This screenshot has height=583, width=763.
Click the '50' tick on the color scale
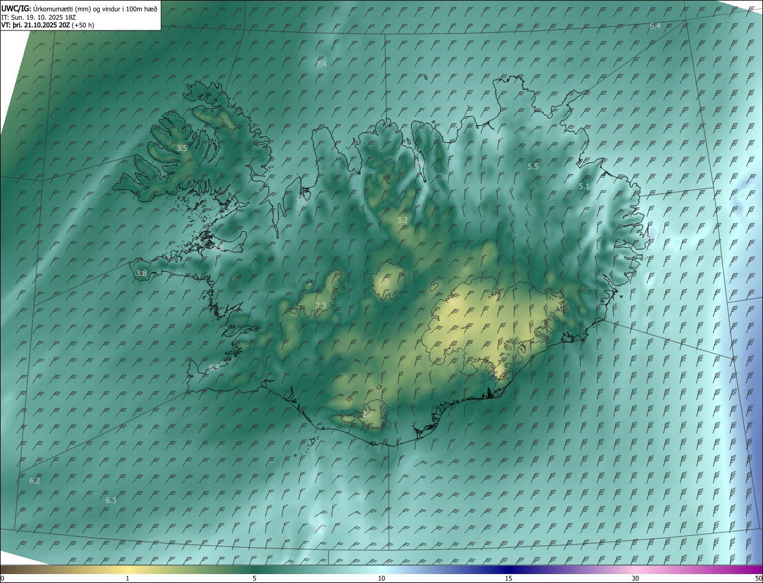tap(758, 578)
